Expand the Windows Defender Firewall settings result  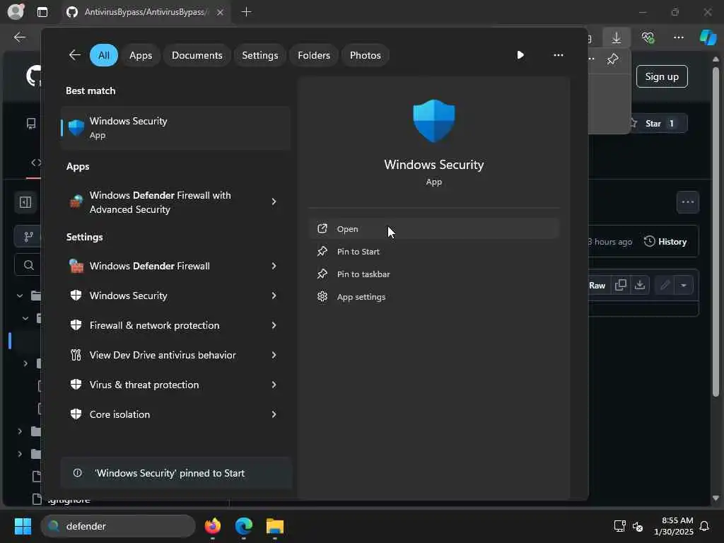click(274, 266)
